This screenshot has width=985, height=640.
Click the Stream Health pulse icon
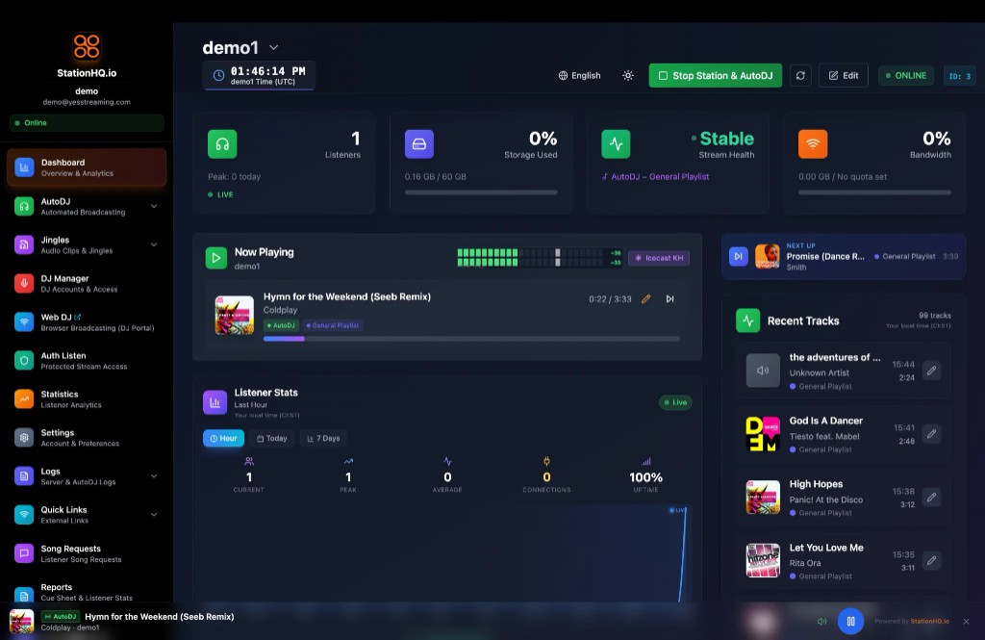click(616, 144)
